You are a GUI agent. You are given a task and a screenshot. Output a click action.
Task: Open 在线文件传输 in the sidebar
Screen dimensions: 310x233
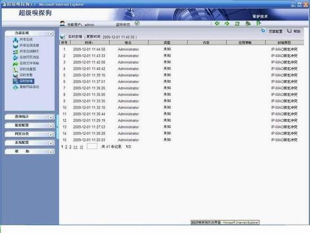pyautogui.click(x=29, y=63)
